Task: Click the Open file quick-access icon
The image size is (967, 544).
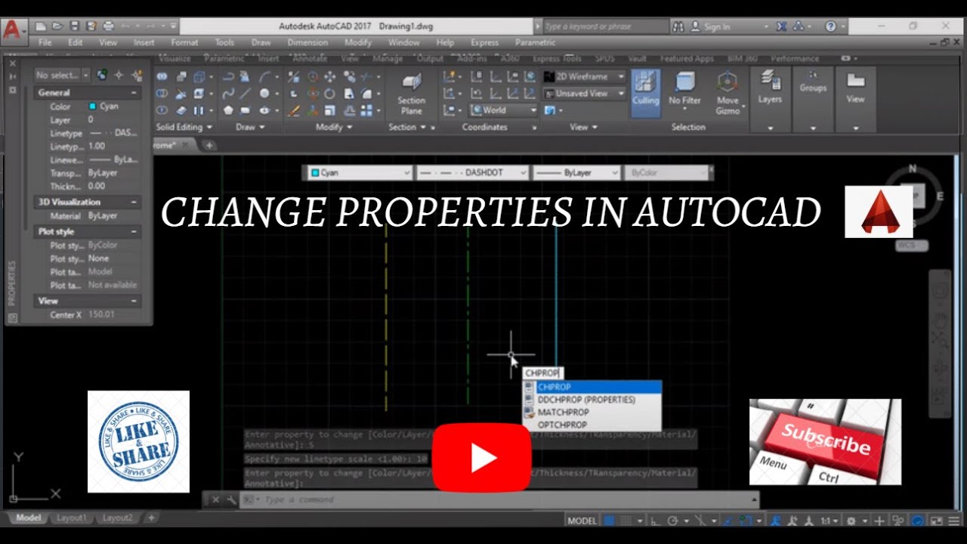Action: point(57,26)
